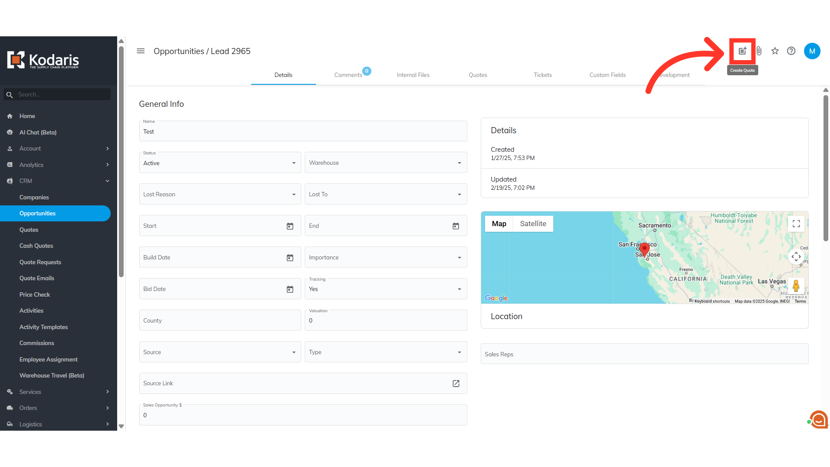Switch map to Satellite view
Image resolution: width=830 pixels, height=467 pixels.
coord(533,224)
